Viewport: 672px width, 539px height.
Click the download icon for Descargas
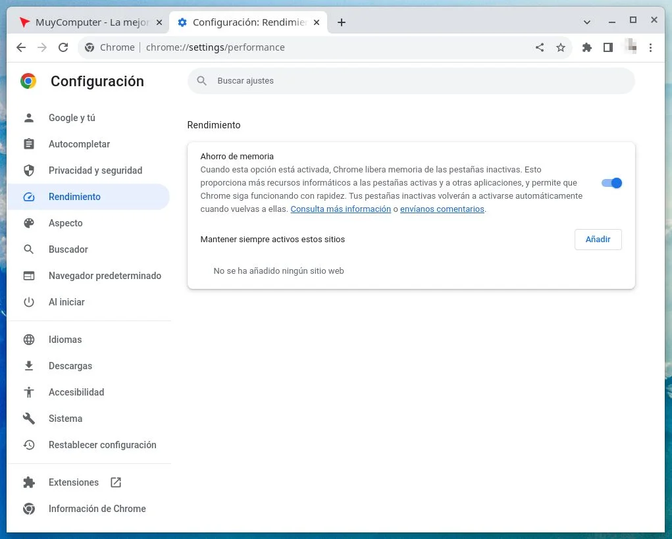pos(29,366)
